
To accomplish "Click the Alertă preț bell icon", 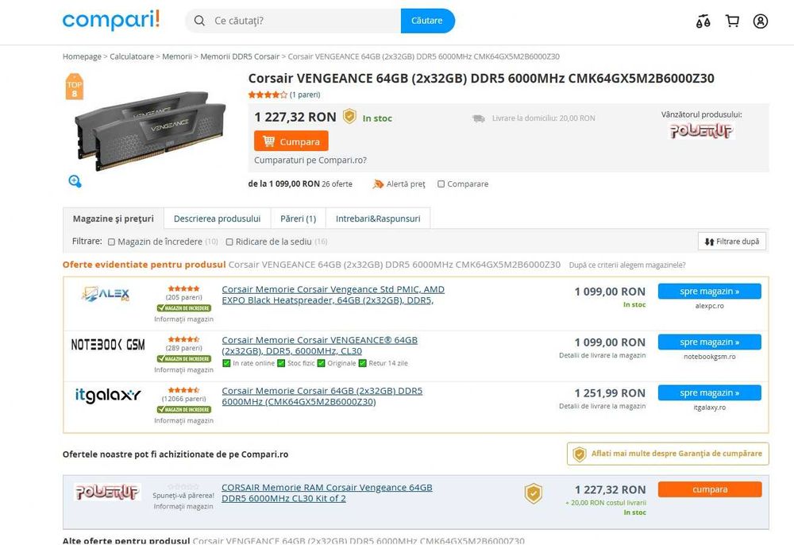I will [x=378, y=184].
